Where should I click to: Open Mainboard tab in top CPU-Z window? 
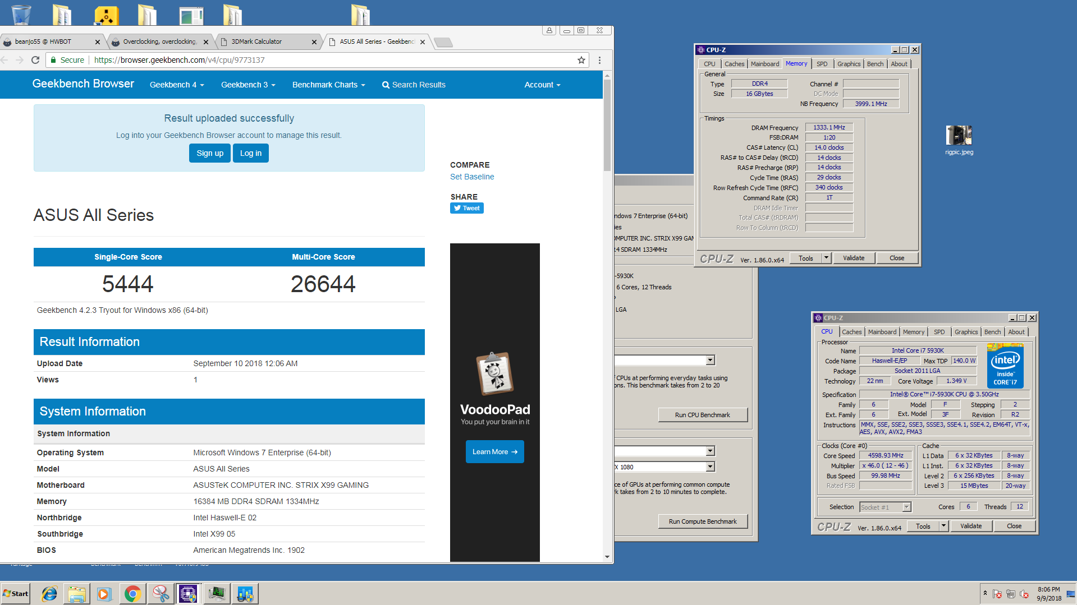(x=765, y=64)
